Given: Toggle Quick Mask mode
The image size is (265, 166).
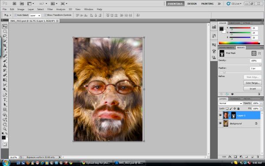Looking at the screenshot, I should pyautogui.click(x=5, y=144).
